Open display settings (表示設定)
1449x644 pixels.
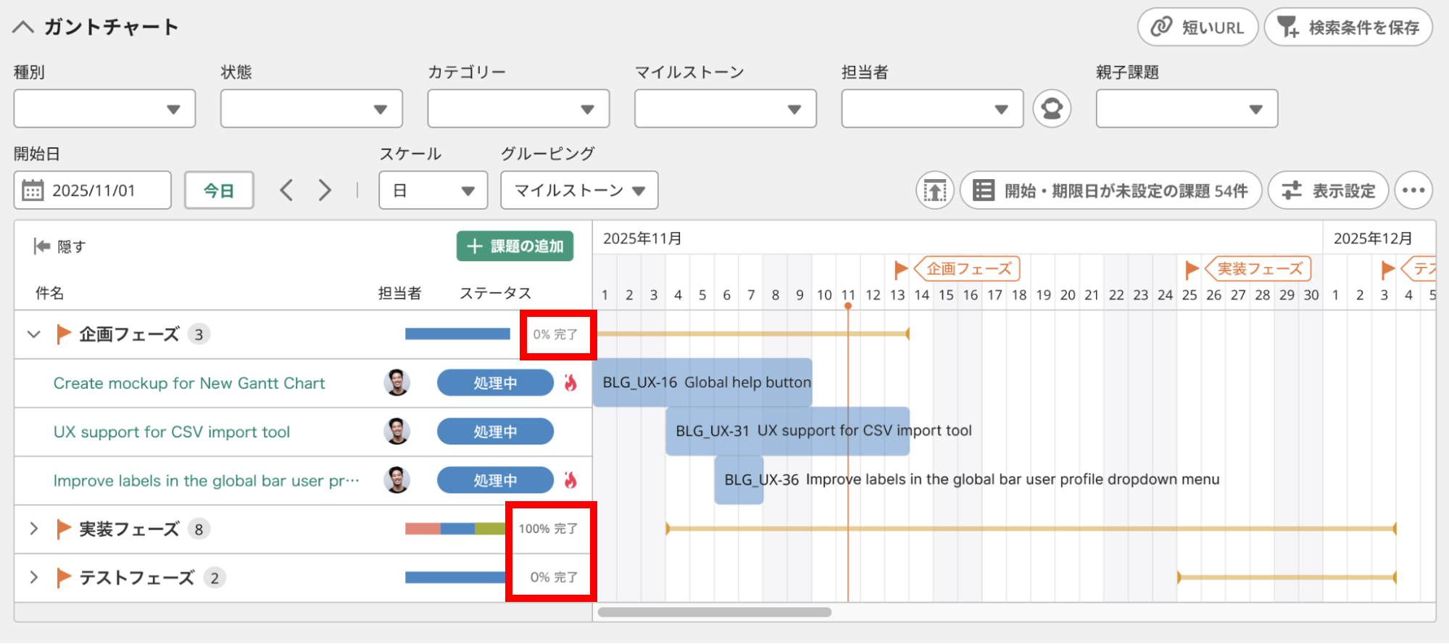click(x=1328, y=191)
